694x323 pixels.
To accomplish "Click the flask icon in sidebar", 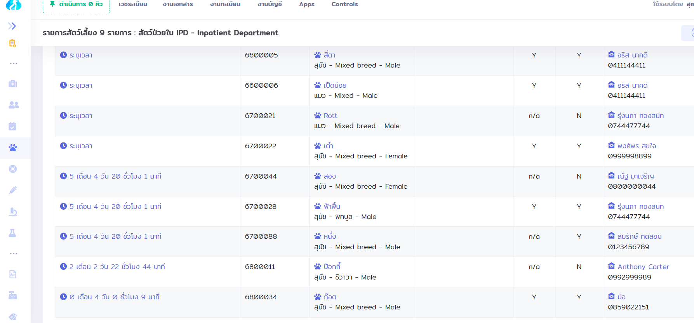I will pos(12,233).
